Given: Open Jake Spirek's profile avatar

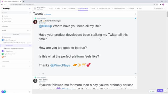Looking at the screenshot, I should [35, 81].
